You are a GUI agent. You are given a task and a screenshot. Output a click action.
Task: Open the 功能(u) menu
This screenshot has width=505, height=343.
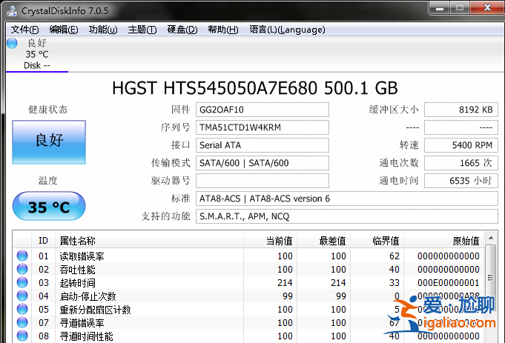coord(103,30)
